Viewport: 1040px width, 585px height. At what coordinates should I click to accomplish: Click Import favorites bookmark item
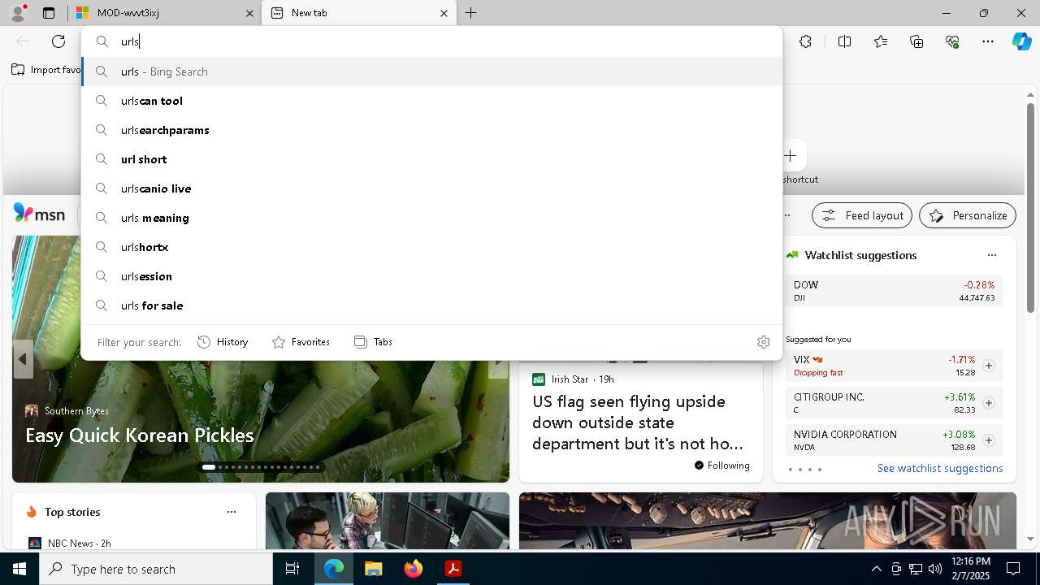[x=46, y=70]
